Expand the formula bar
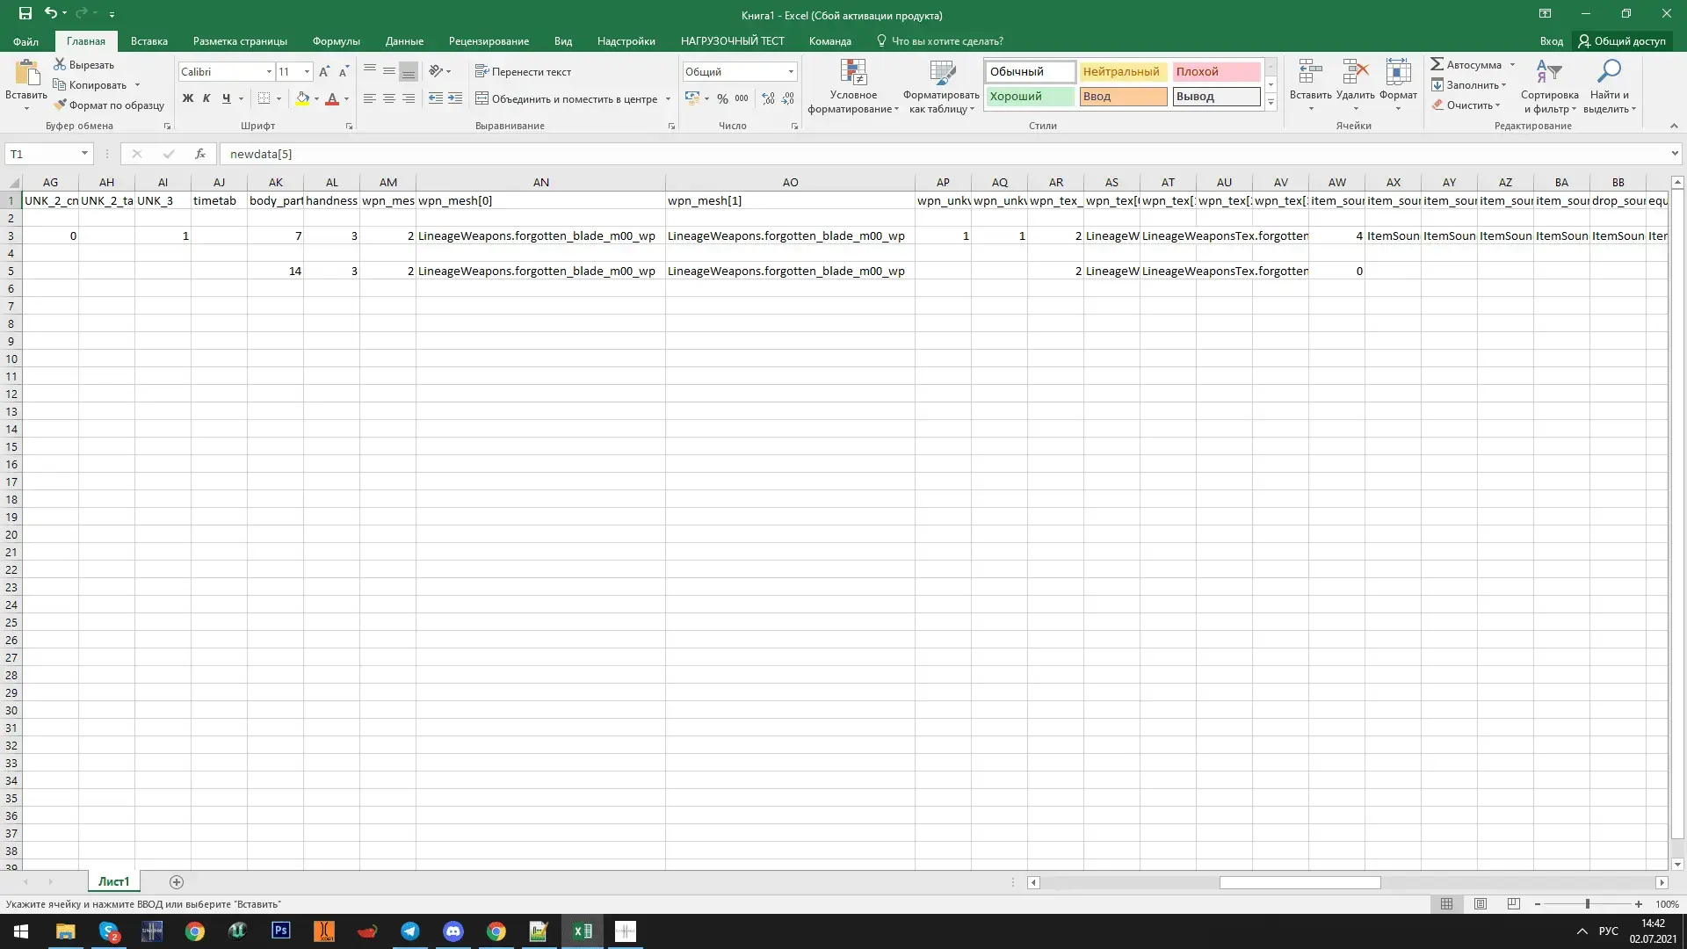 click(x=1674, y=154)
